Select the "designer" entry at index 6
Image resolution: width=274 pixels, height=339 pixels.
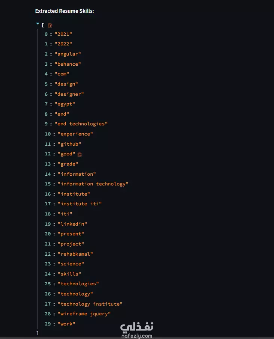pos(69,94)
